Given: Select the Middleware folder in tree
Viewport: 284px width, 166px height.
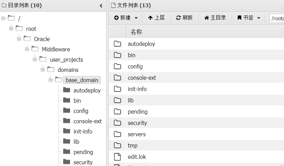Looking at the screenshot, I should [x=56, y=49].
